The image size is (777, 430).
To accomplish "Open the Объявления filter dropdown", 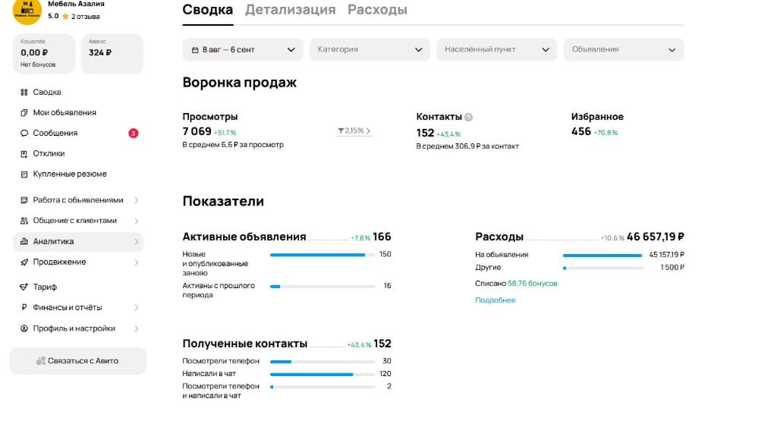I will click(x=624, y=50).
